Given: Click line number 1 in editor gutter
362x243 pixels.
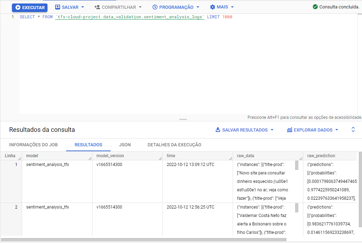Looking at the screenshot, I should [x=13, y=17].
